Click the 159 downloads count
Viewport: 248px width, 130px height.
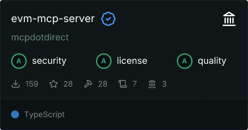tap(32, 84)
